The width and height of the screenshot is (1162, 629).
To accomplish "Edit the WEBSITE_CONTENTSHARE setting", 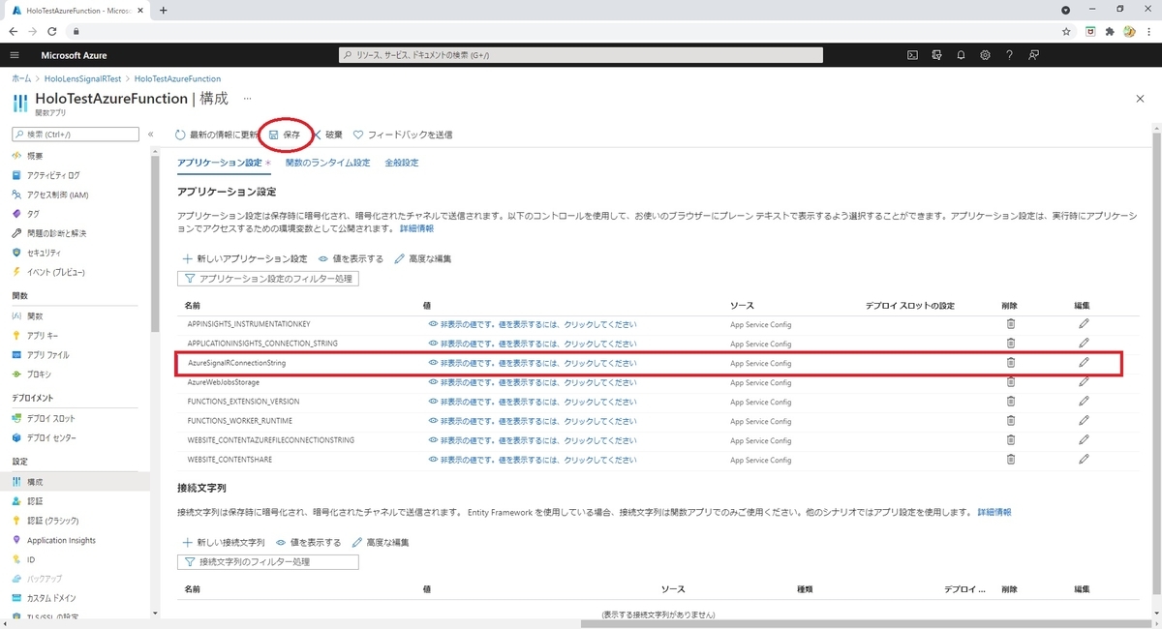I will [x=1084, y=459].
